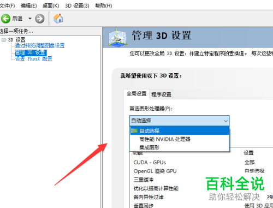Click the grey Forward arrow icon
The image size is (273, 208).
point(40,19)
